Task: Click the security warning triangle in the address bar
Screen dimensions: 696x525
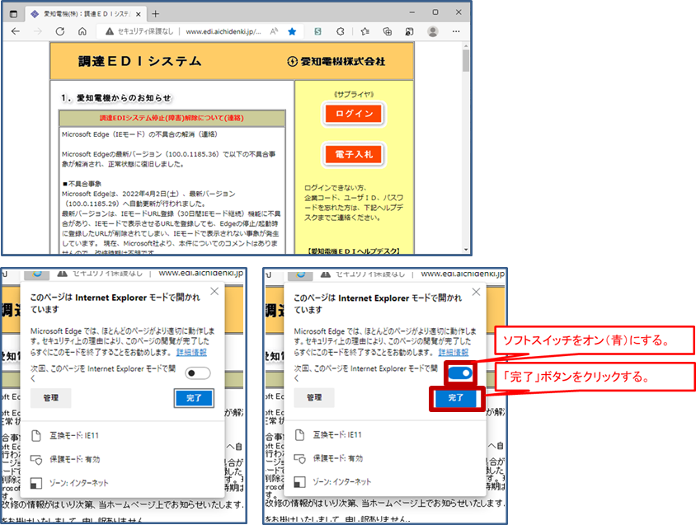Action: click(x=110, y=31)
